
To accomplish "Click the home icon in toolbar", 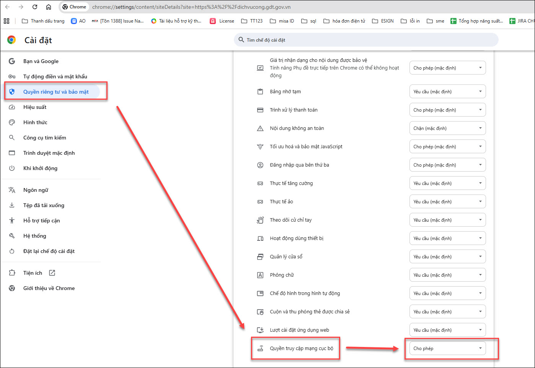I will pyautogui.click(x=49, y=7).
